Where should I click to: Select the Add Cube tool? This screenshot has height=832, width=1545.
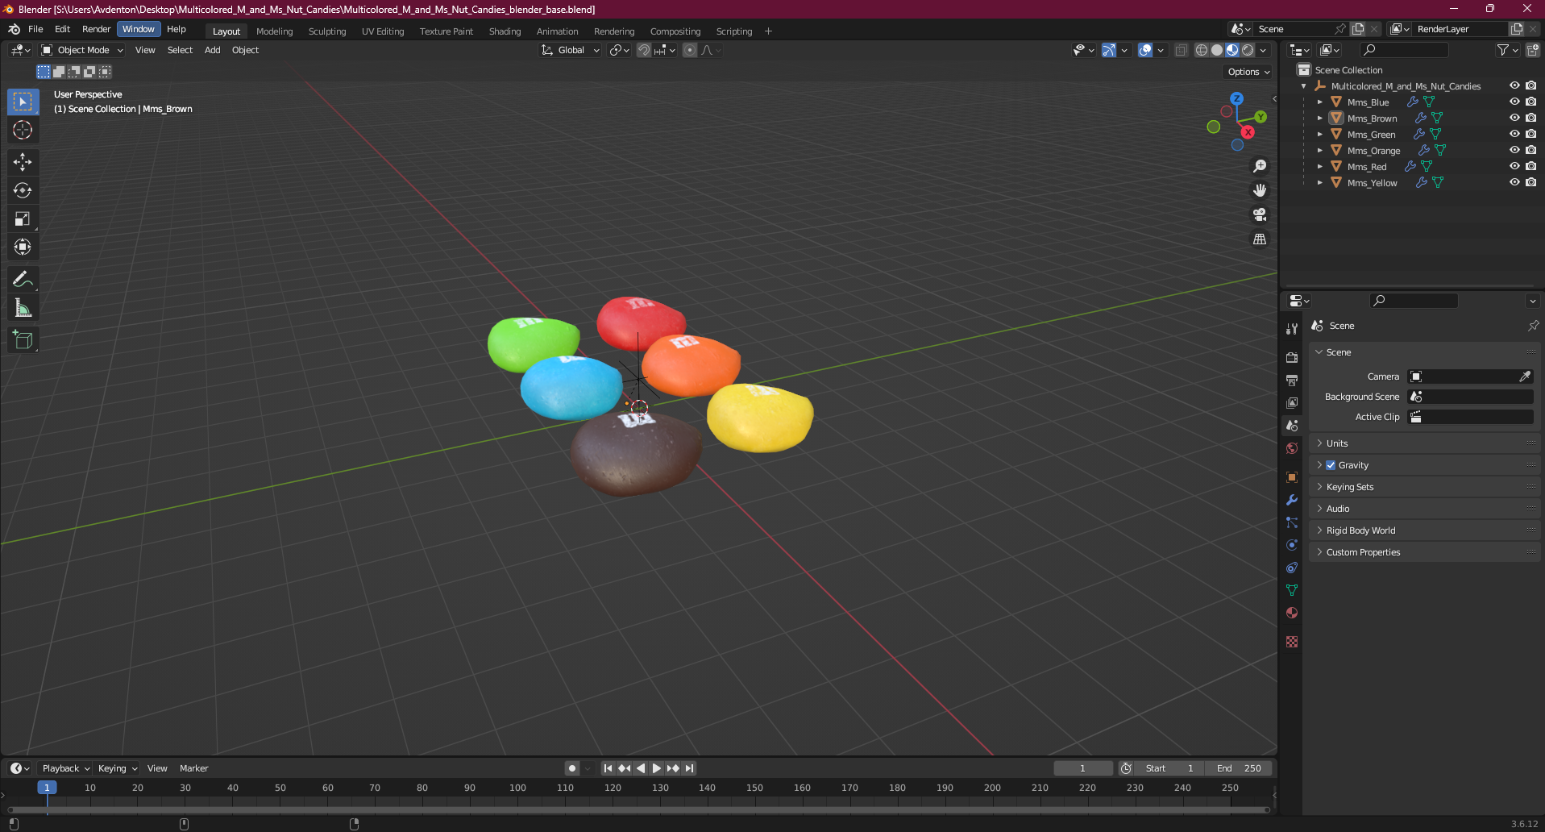(23, 340)
